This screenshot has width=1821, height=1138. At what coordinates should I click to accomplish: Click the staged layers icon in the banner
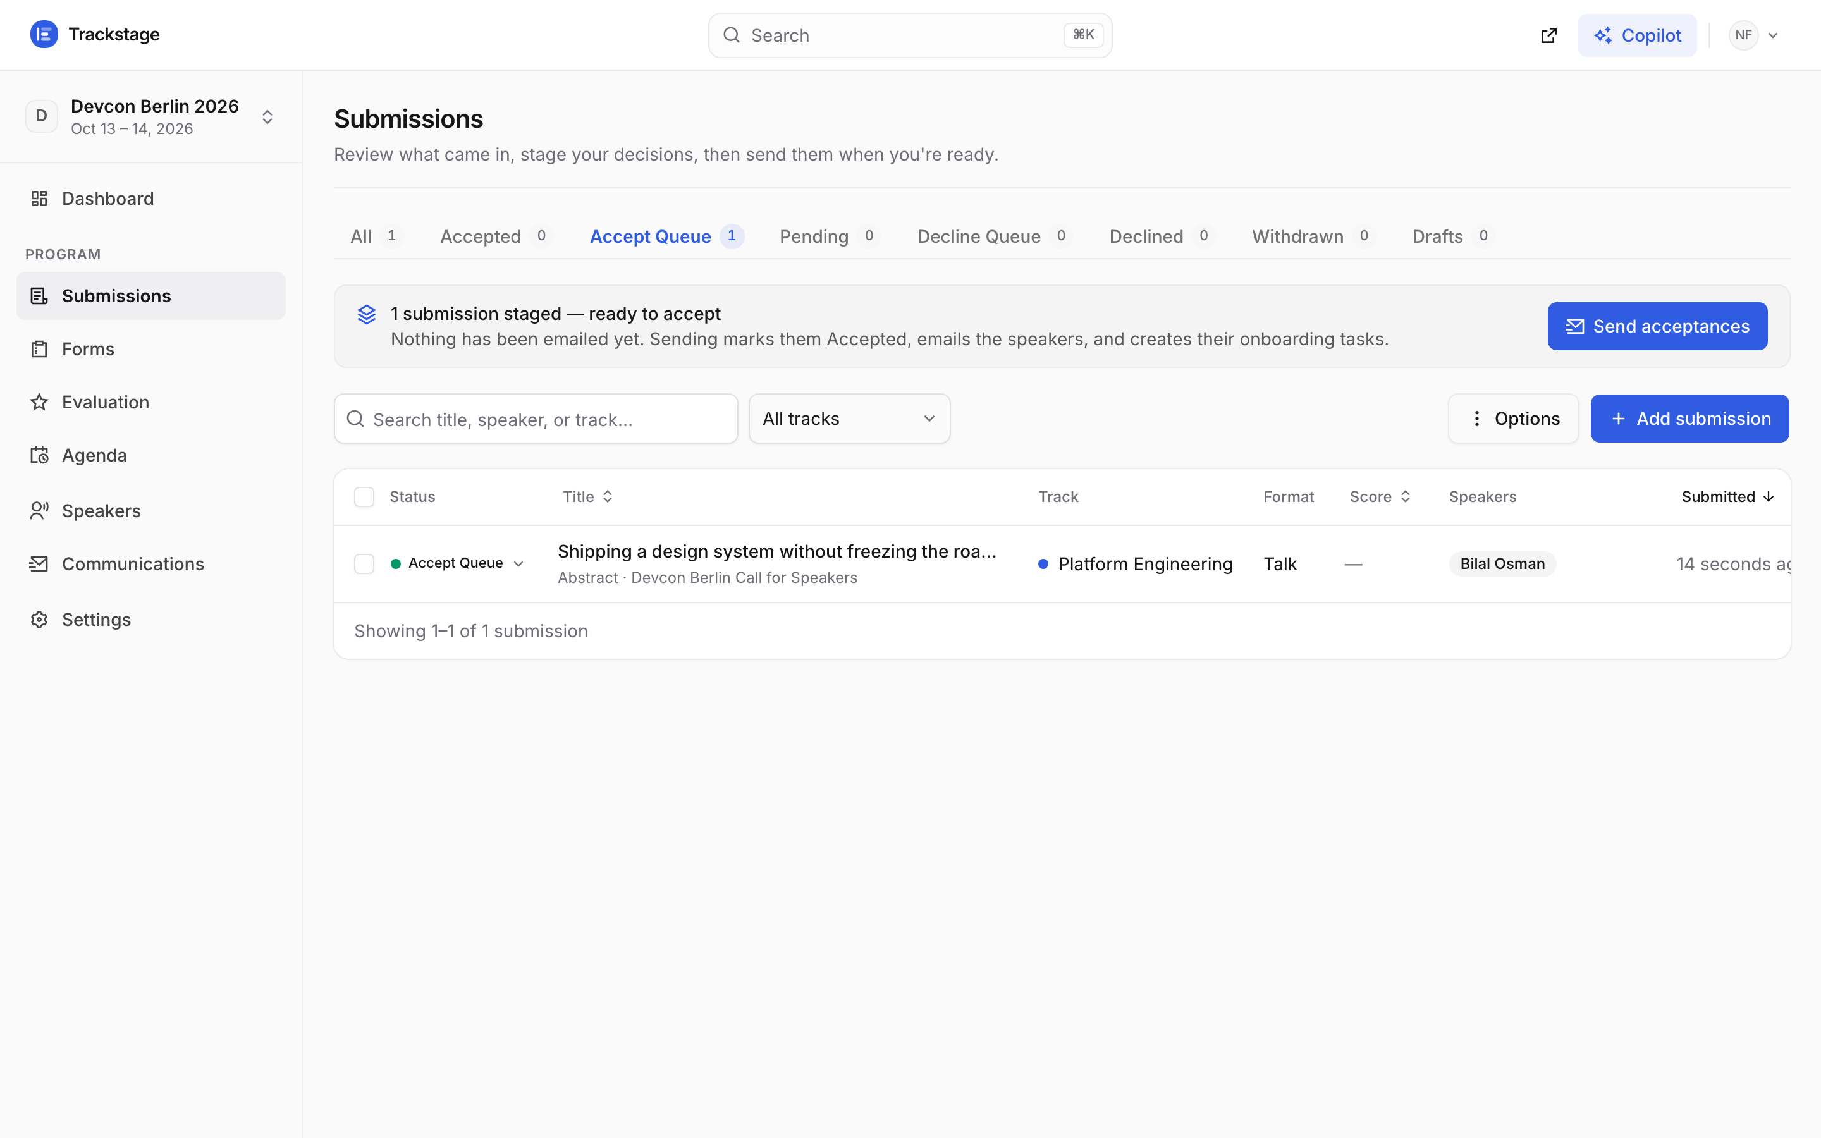pos(367,315)
